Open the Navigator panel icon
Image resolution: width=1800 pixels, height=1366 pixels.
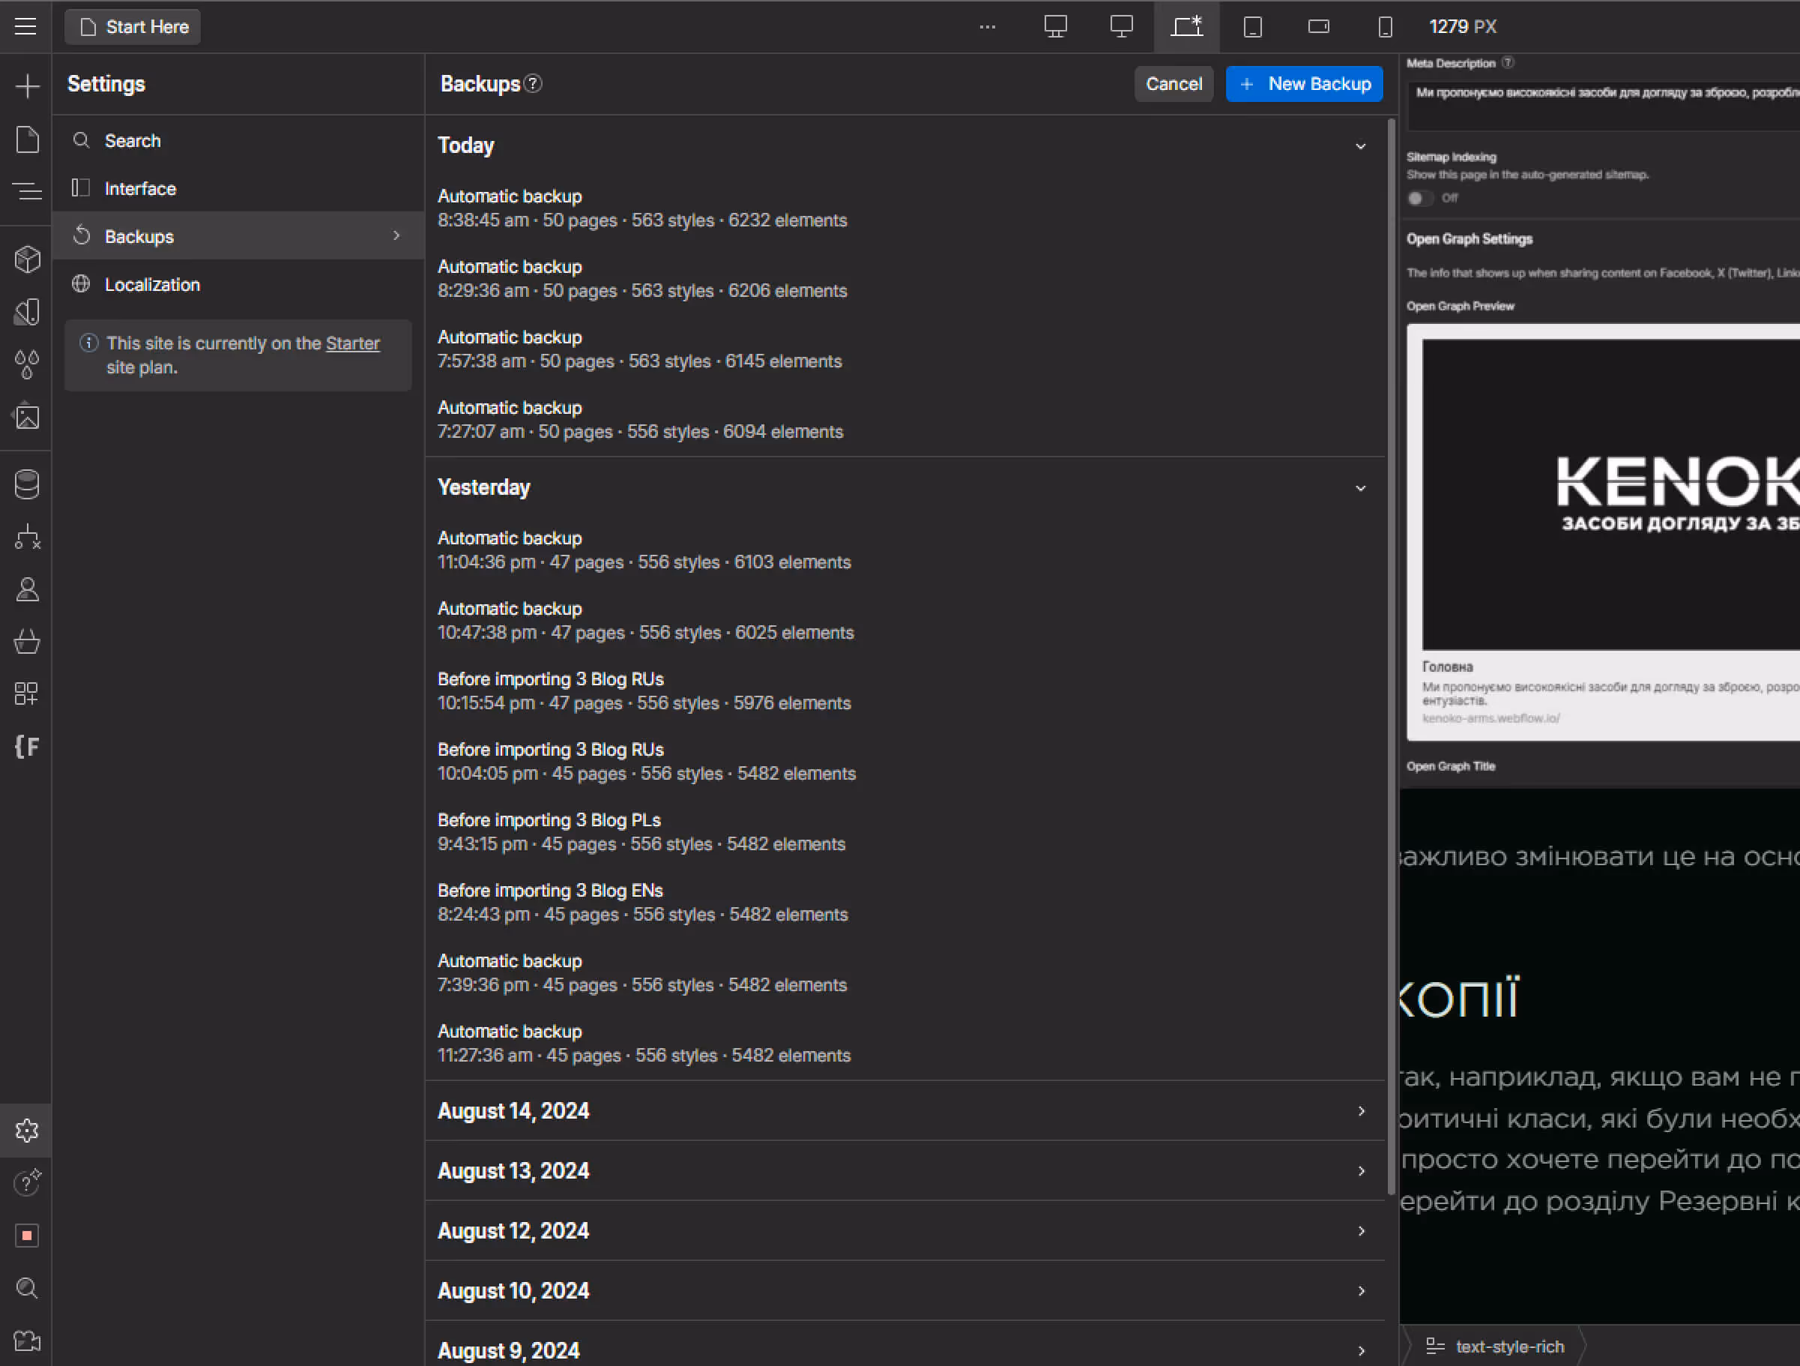27,191
